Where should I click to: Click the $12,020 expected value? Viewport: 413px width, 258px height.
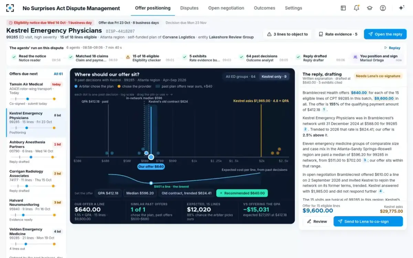199,209
